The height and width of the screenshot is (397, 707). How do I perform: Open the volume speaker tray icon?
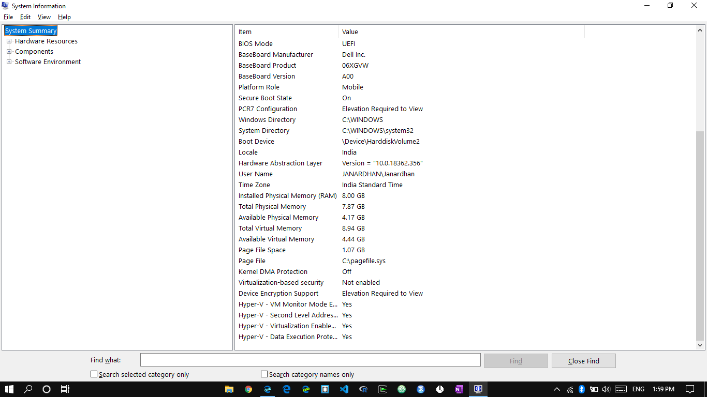606,389
